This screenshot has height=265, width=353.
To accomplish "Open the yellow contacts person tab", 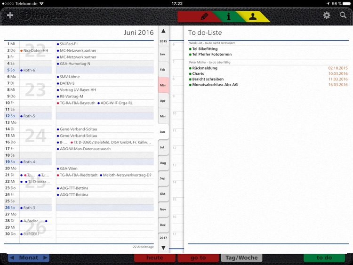I will pyautogui.click(x=253, y=16).
